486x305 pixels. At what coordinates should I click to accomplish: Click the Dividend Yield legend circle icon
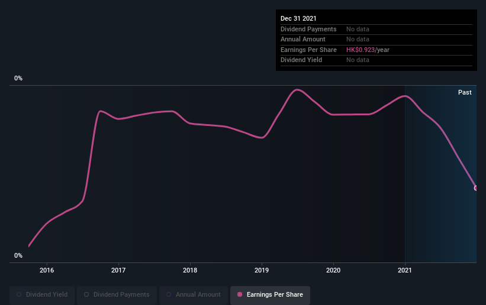click(19, 294)
